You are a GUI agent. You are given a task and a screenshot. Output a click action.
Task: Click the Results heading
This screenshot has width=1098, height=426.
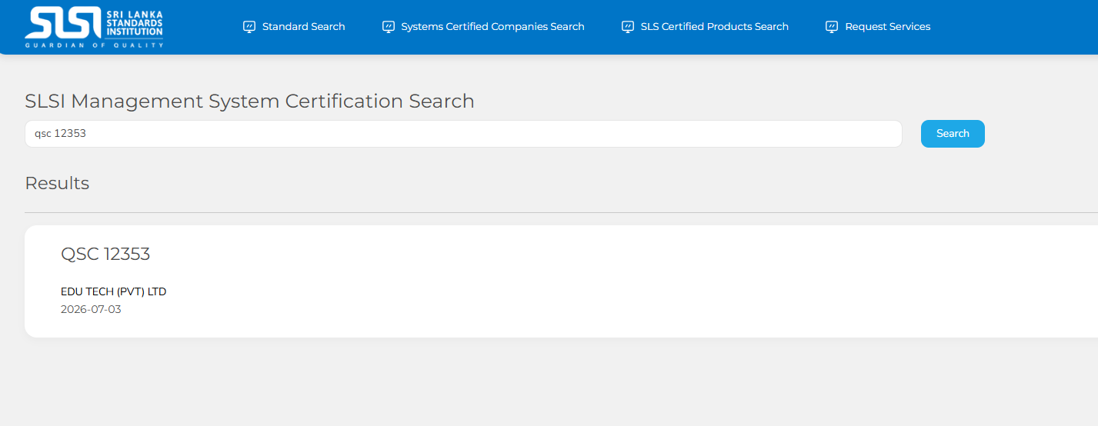point(57,183)
